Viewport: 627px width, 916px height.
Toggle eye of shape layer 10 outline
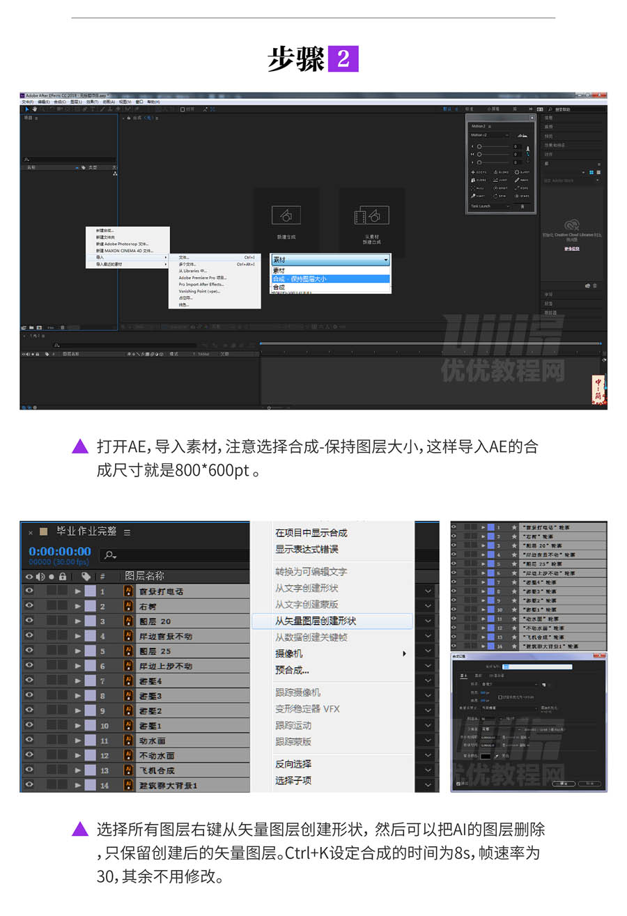point(454,610)
